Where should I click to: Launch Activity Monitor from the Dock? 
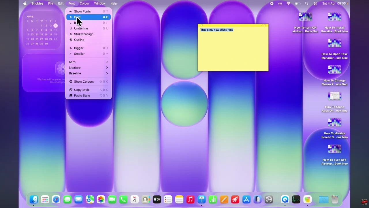[x=296, y=199]
